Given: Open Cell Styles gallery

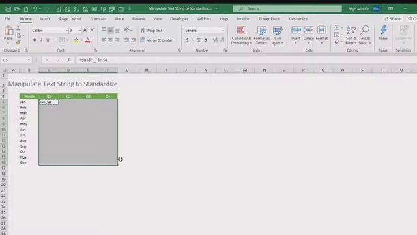Looking at the screenshot, I should point(278,35).
